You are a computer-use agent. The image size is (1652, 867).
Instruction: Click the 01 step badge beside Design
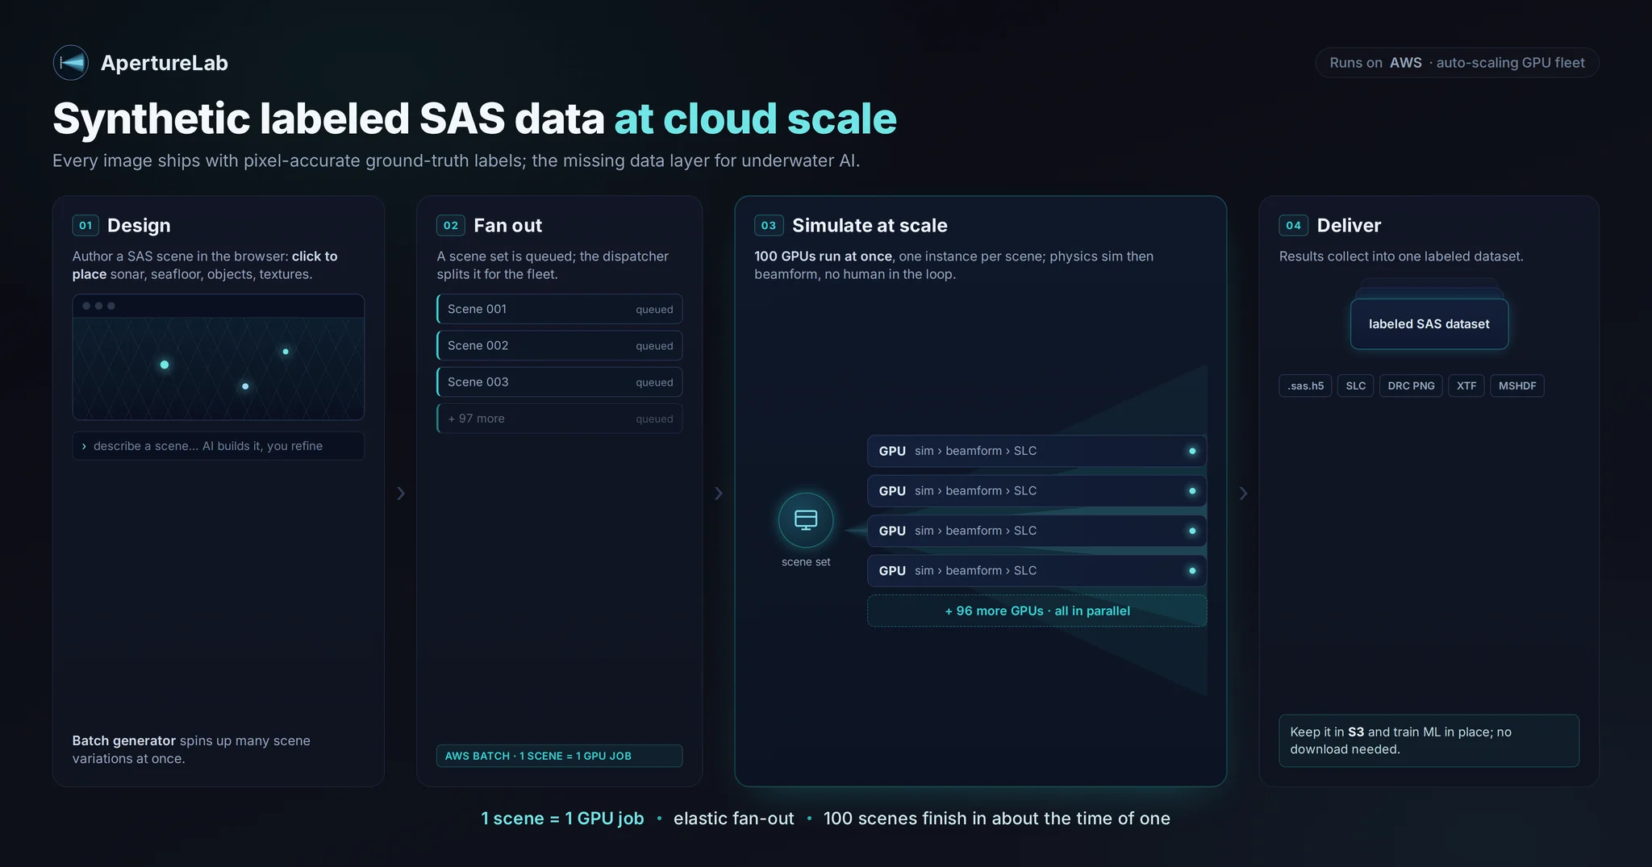click(86, 226)
